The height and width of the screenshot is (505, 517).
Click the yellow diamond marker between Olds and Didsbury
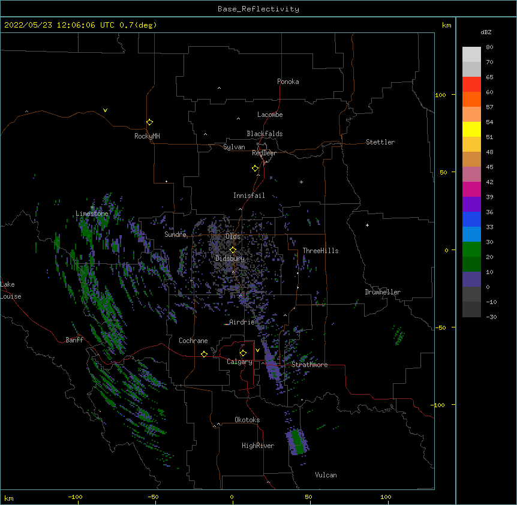coord(233,250)
